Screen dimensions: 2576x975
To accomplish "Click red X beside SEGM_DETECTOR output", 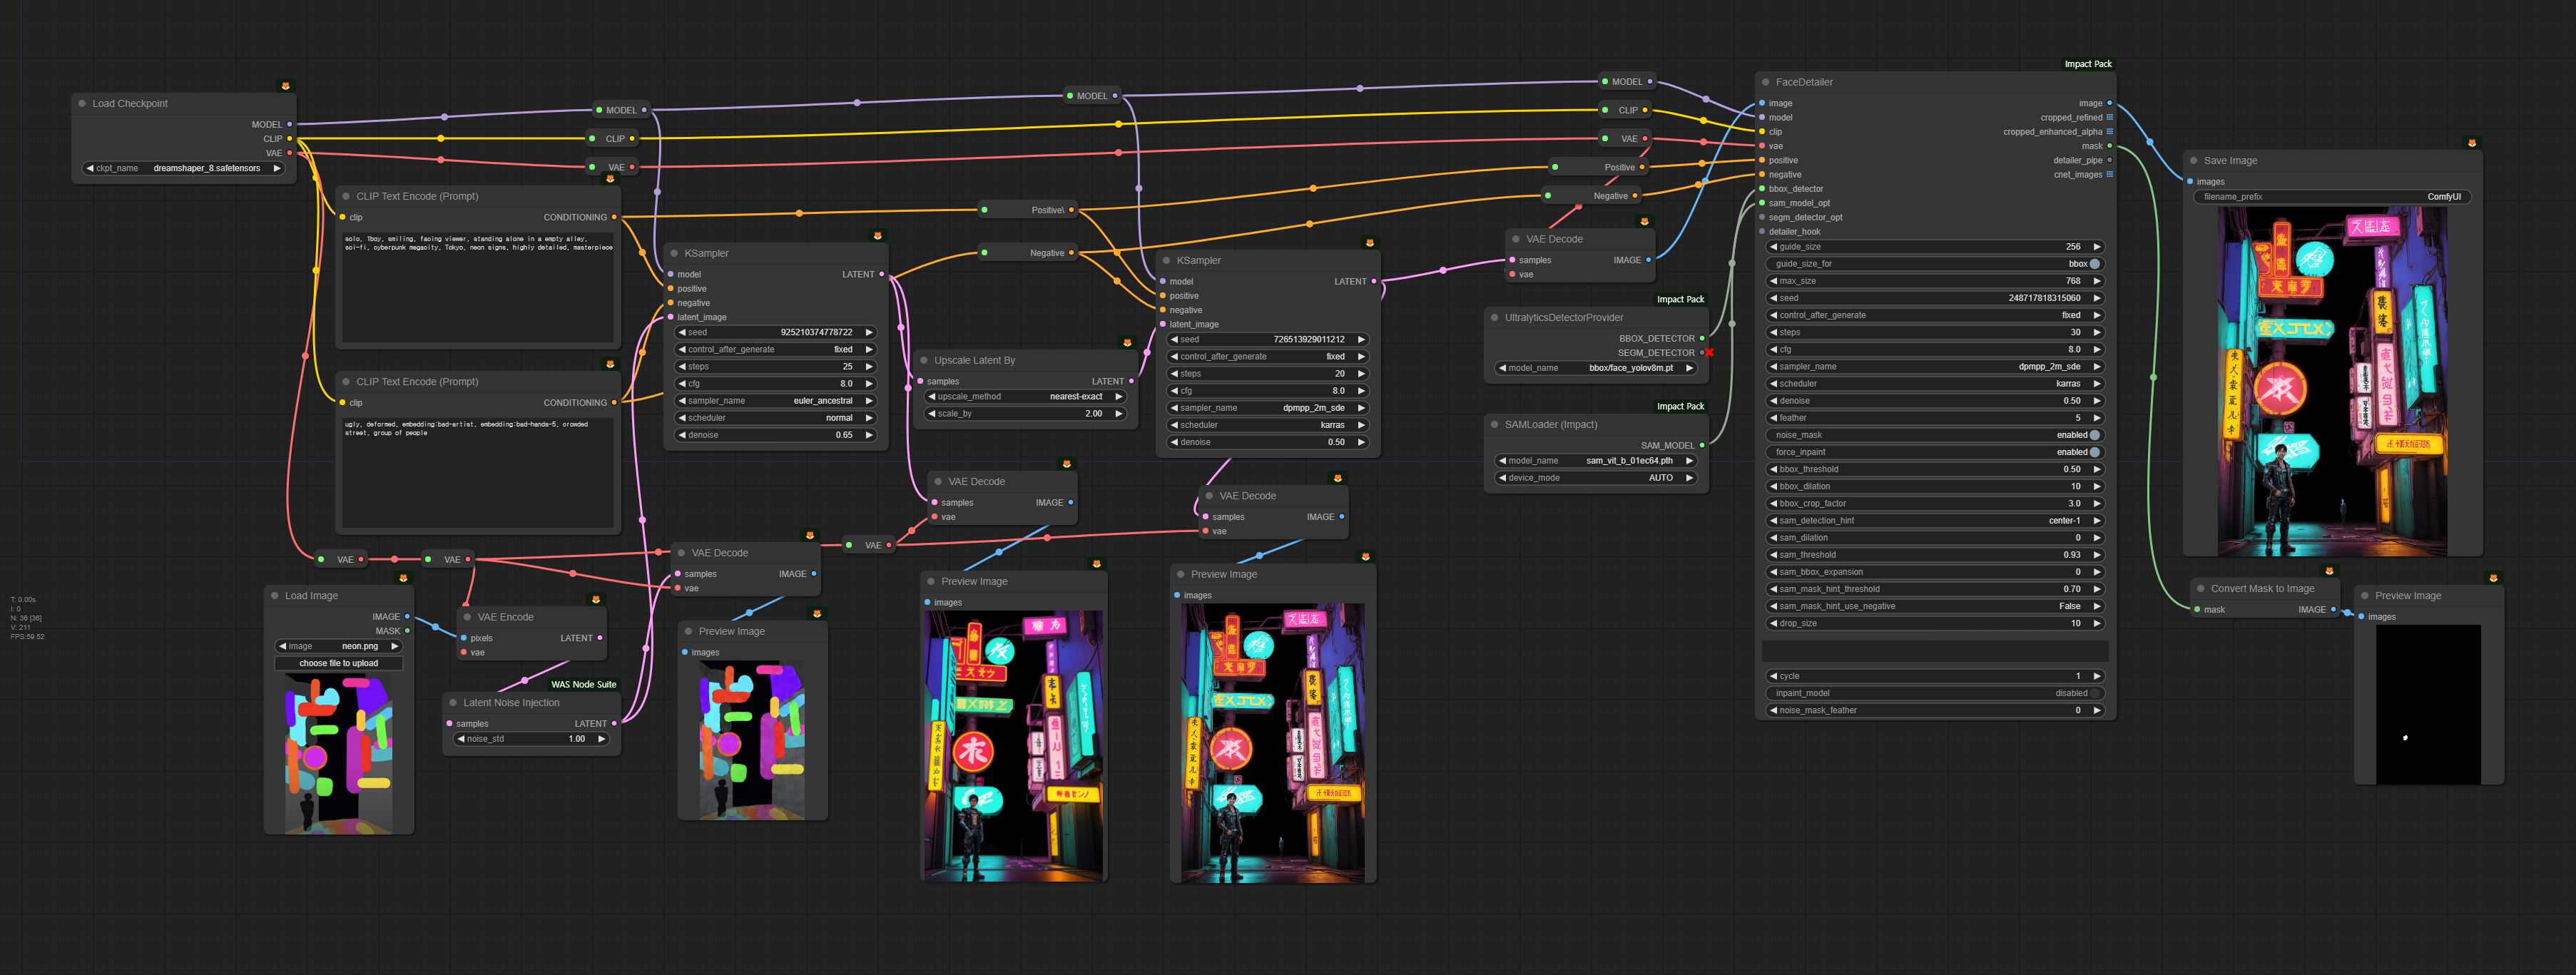I will [1709, 353].
